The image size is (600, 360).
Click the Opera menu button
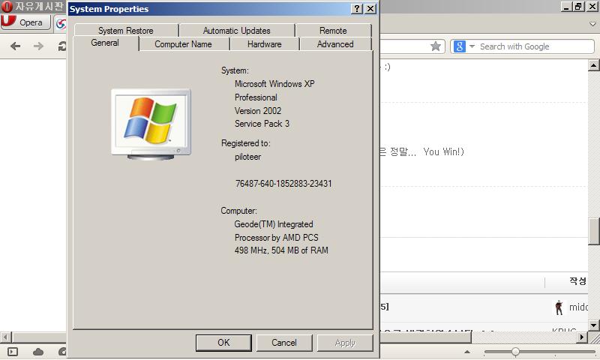coord(25,22)
